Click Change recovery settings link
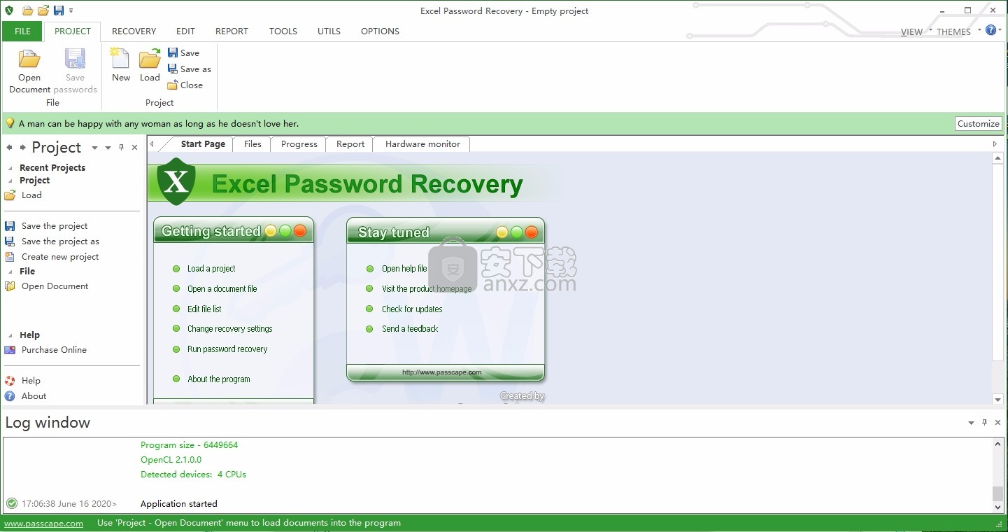The width and height of the screenshot is (1008, 532). (x=230, y=329)
